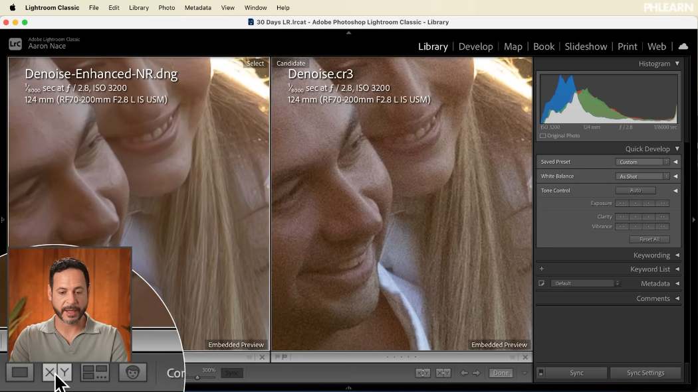Switch to the Develop module
The width and height of the screenshot is (698, 392).
coord(475,46)
